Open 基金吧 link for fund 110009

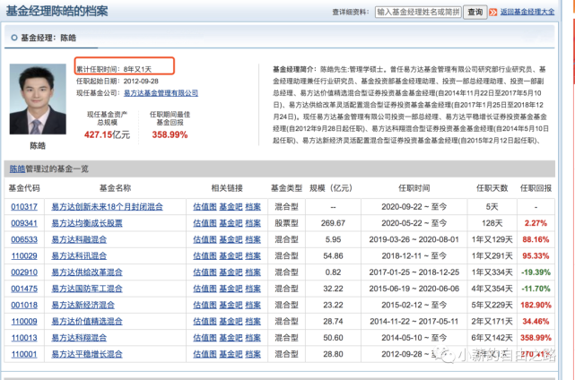(x=231, y=322)
